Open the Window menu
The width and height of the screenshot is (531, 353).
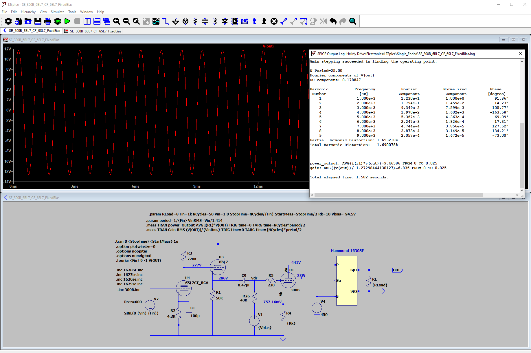(87, 12)
